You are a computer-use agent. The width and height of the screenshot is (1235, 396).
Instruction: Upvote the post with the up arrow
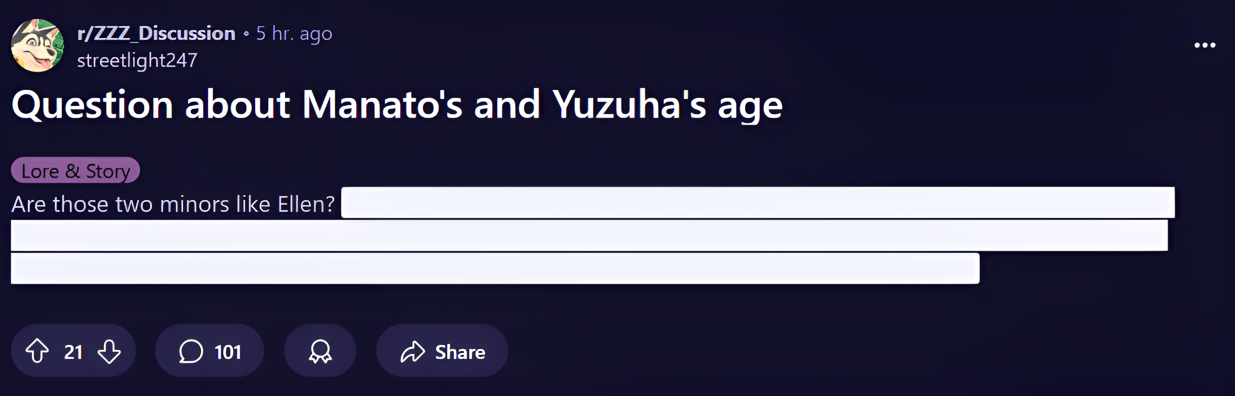tap(37, 351)
